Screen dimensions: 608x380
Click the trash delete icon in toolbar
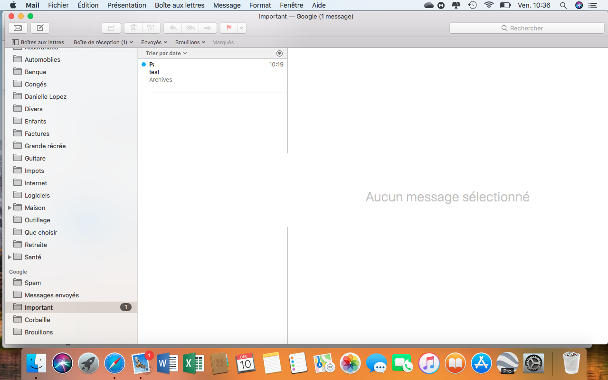133,28
